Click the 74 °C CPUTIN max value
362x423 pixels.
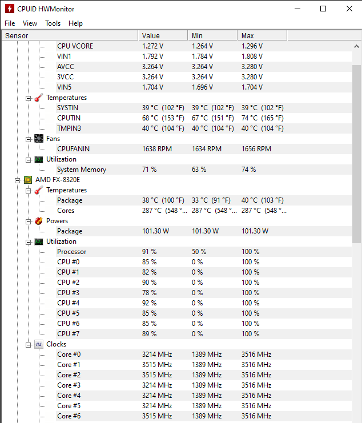tap(263, 118)
